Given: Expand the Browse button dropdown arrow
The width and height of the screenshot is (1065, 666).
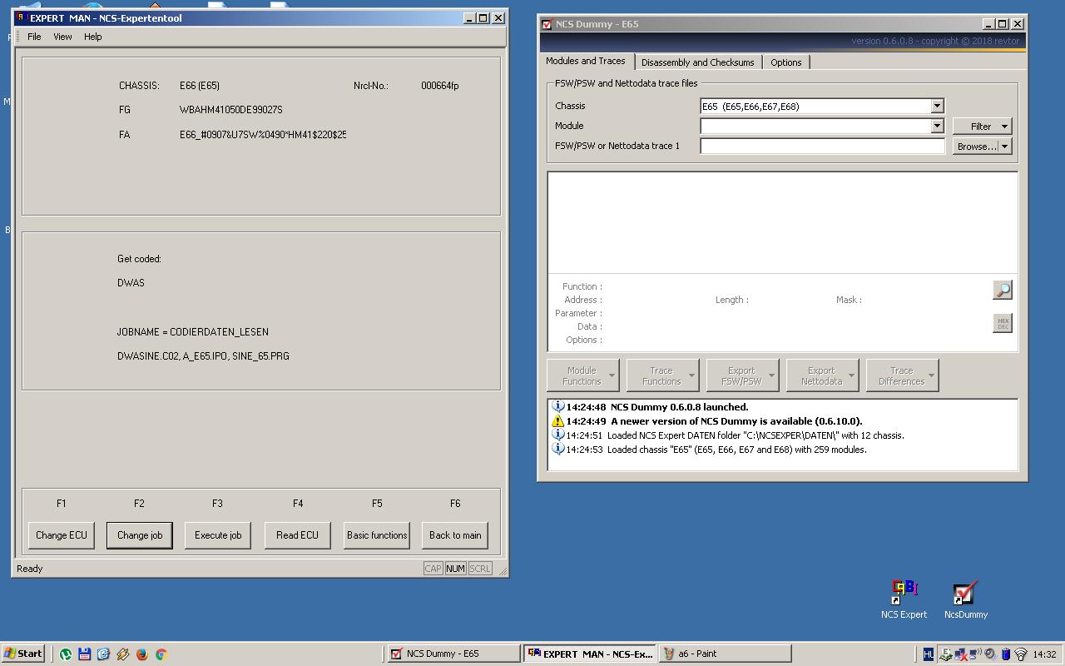Looking at the screenshot, I should 1004,147.
